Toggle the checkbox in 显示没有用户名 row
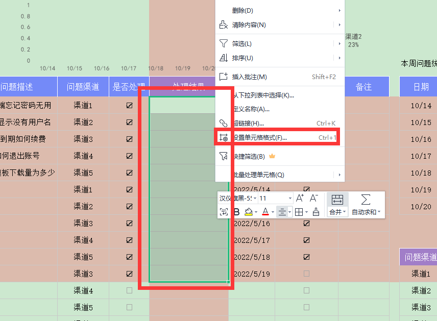 coord(129,122)
